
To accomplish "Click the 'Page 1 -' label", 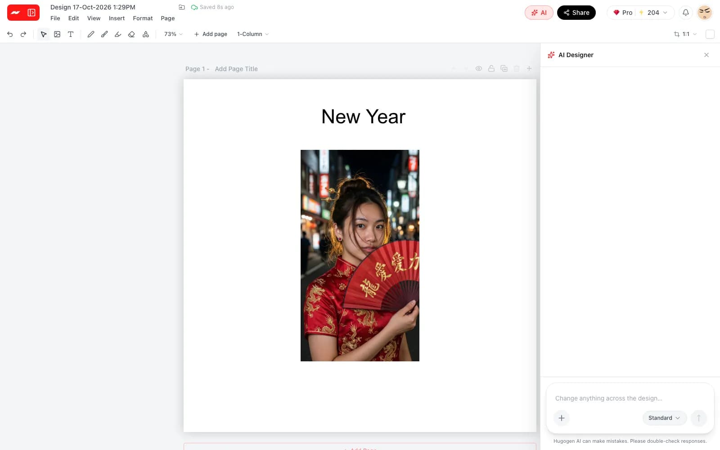I will pyautogui.click(x=197, y=69).
